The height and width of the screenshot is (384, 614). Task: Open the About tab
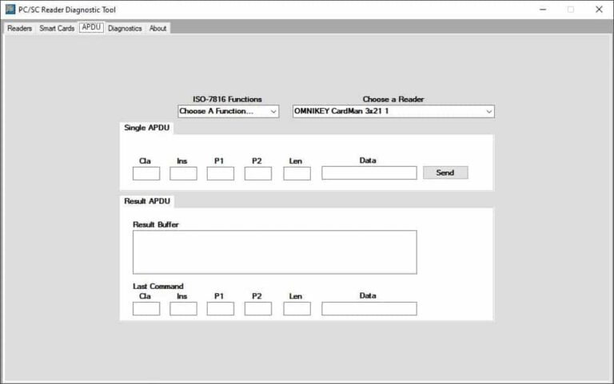click(x=157, y=28)
